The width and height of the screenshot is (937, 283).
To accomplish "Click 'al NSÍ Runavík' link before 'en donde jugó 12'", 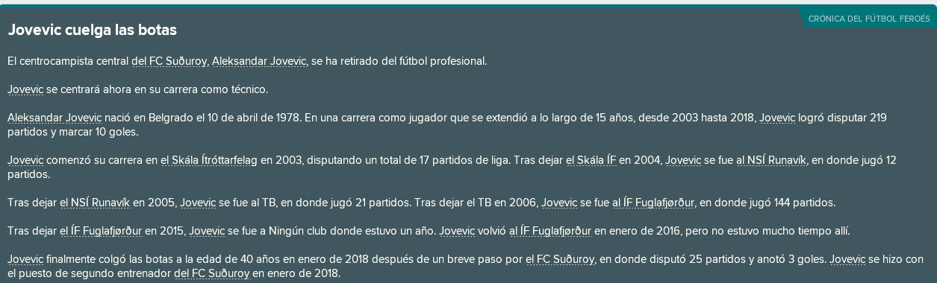I will pos(772,160).
